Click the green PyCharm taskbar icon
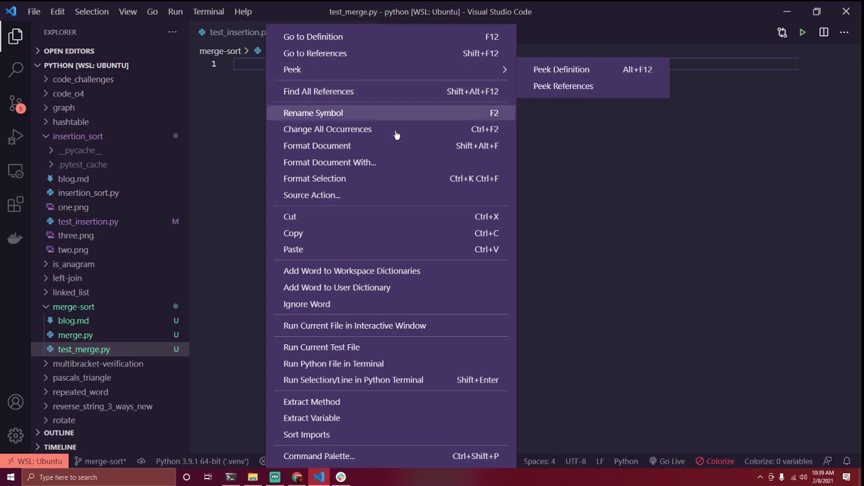Viewport: 864px width, 486px height. (x=275, y=477)
